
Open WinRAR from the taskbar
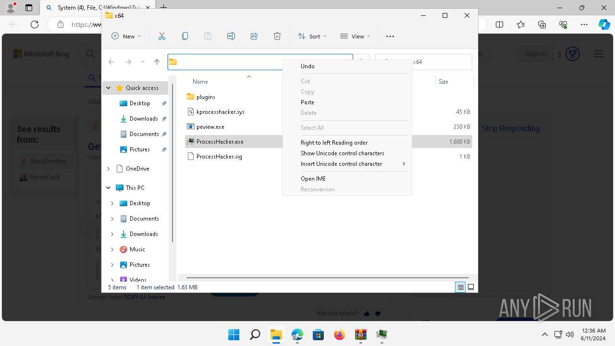tap(361, 334)
